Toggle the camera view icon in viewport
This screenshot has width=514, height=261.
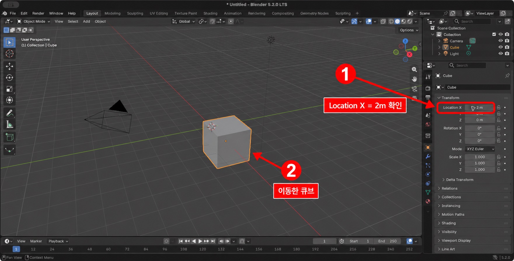pyautogui.click(x=414, y=89)
